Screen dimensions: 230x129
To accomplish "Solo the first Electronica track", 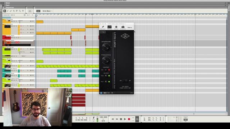I will coord(14,21).
